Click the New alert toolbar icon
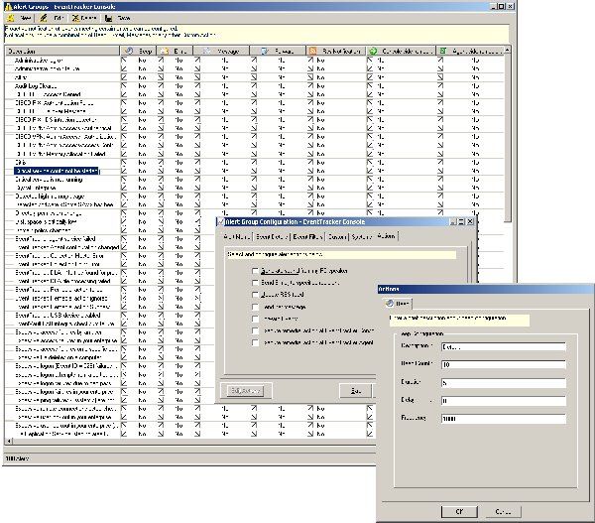Viewport: 595px width, 523px height. [x=11, y=18]
